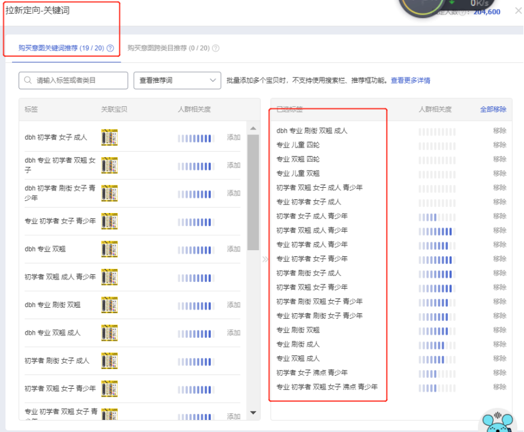
Task: Open product thumbnail for left-list 初学者 双翘 女子 青少年
Action: coord(110,389)
